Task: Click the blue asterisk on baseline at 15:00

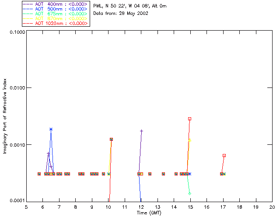Action: [x=190, y=174]
